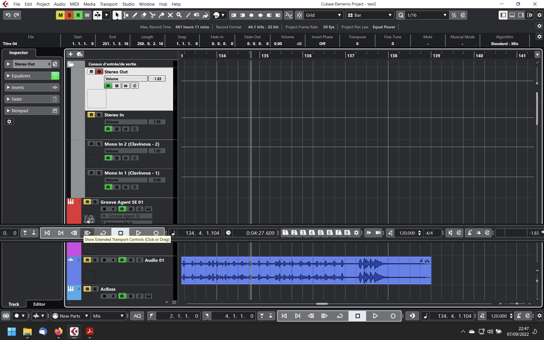The image size is (544, 340).
Task: Open the Inspector settings gear
Action: (9, 122)
